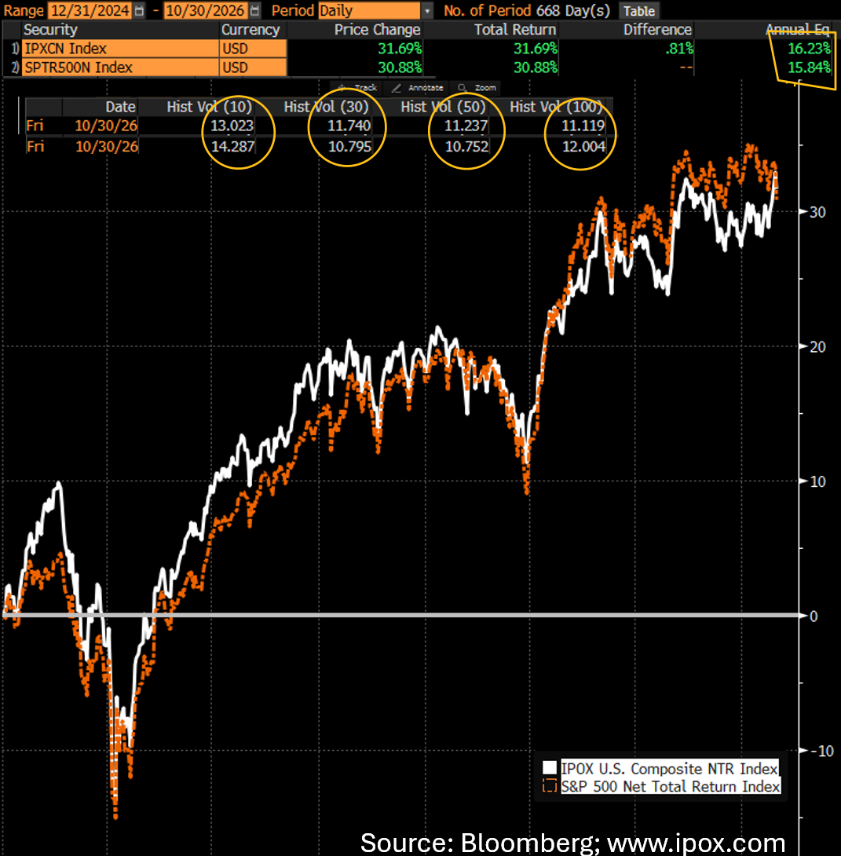Select the SPTR500N Price Change 30.88% value

[400, 68]
